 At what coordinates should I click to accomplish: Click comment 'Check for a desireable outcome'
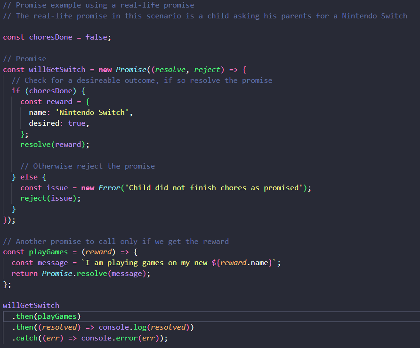[x=142, y=81]
